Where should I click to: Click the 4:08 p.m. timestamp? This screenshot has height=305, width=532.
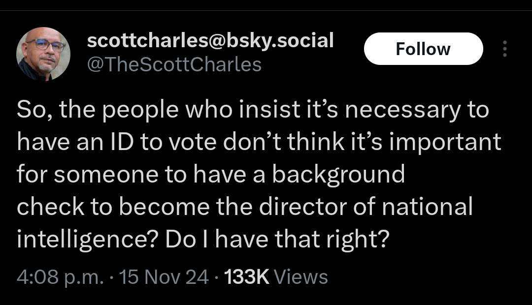[x=60, y=277]
